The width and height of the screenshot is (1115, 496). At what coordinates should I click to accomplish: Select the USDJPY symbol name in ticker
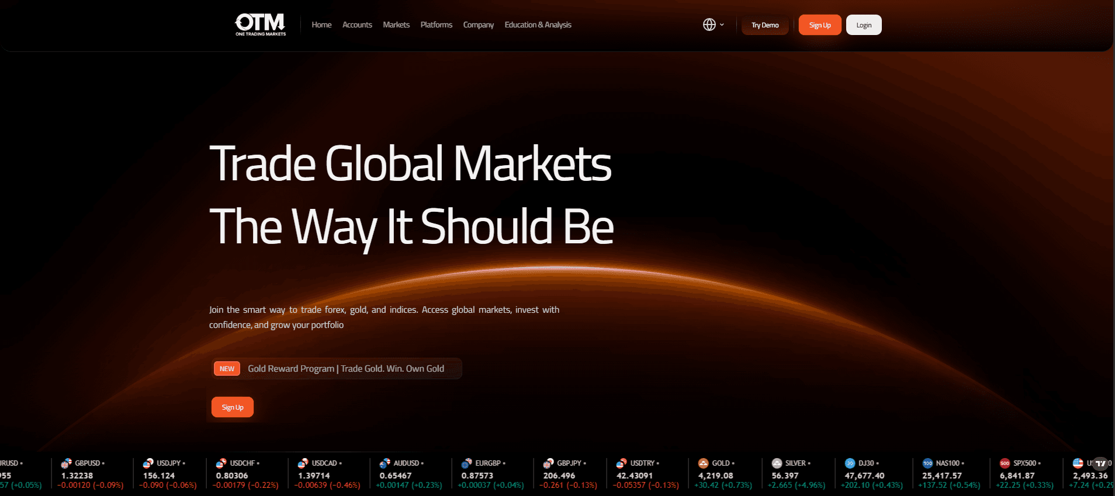pos(169,463)
